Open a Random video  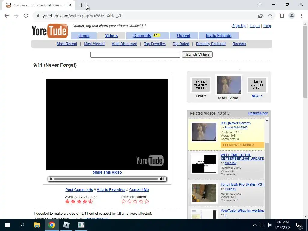[239, 44]
